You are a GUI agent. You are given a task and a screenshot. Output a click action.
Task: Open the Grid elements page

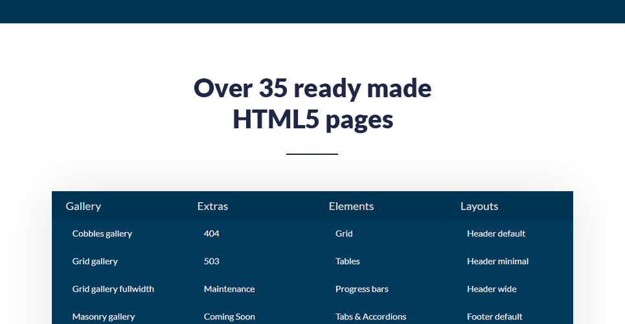click(x=344, y=234)
